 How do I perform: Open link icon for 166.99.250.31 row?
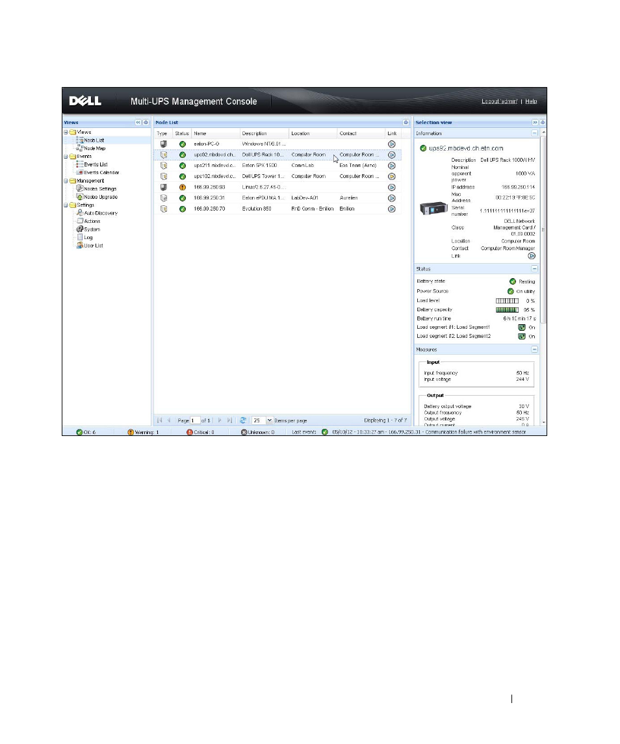point(392,198)
